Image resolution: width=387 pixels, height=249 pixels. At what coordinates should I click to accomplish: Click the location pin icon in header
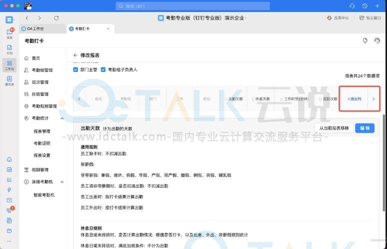pos(365,40)
